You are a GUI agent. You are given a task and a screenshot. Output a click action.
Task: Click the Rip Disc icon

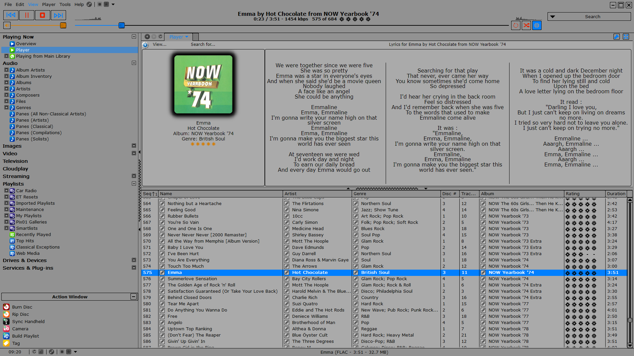[6, 314]
